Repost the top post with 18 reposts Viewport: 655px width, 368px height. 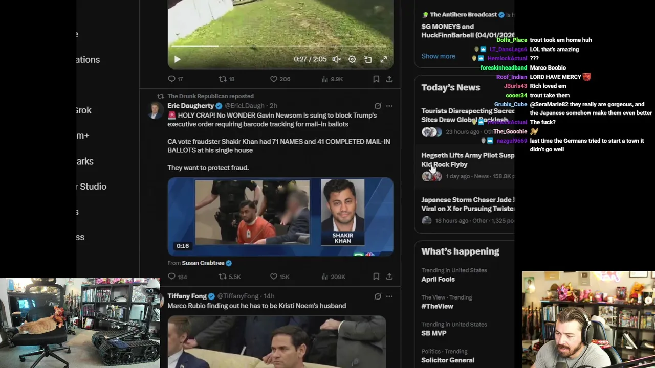[226, 79]
